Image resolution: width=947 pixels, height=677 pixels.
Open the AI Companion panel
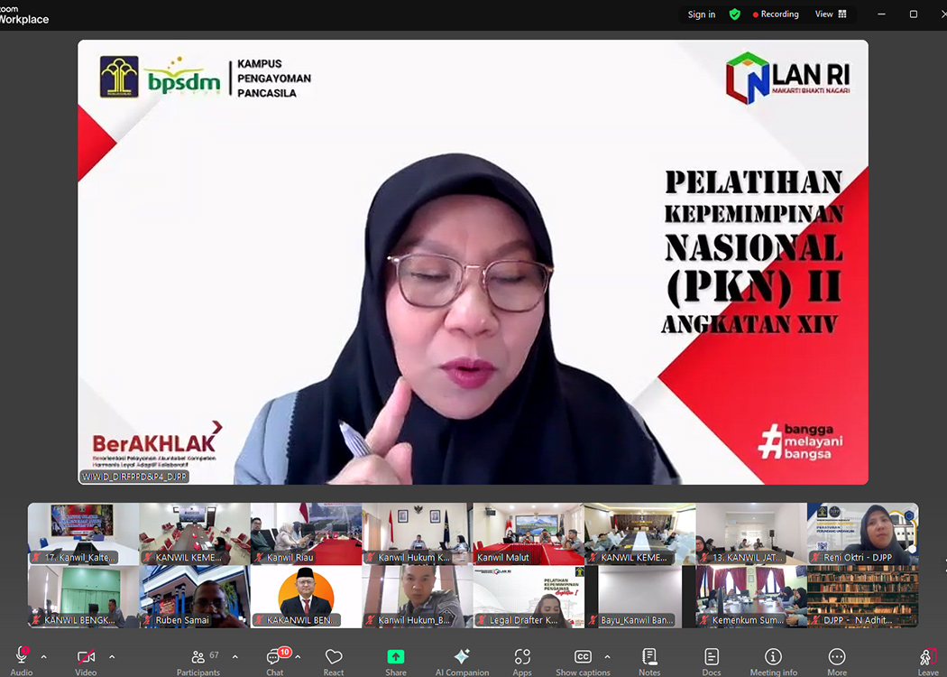click(462, 659)
